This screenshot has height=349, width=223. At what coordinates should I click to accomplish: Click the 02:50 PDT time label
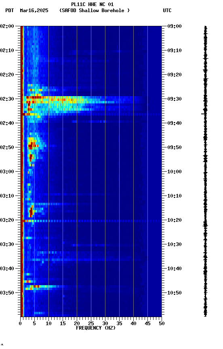tap(7, 147)
